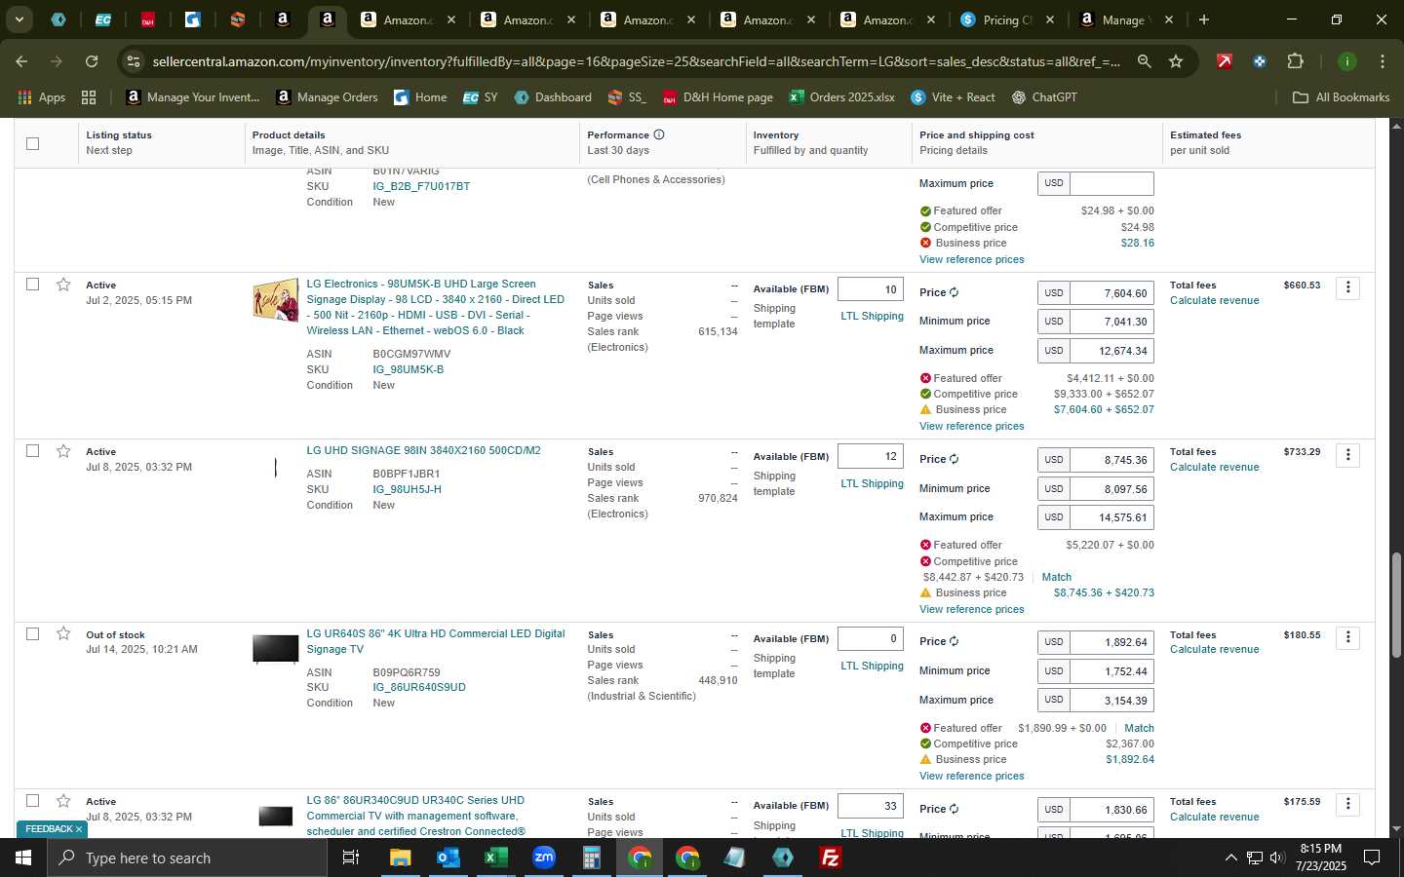Image resolution: width=1404 pixels, height=877 pixels.
Task: Click the page vertical scrollbar thumb
Action: click(x=1396, y=605)
